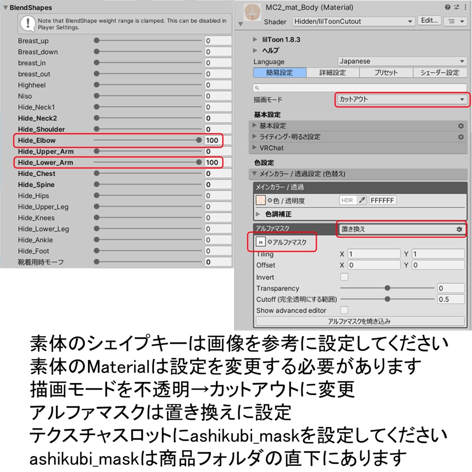The width and height of the screenshot is (472, 472).
Task: Click Transparency value field
Action: click(451, 288)
